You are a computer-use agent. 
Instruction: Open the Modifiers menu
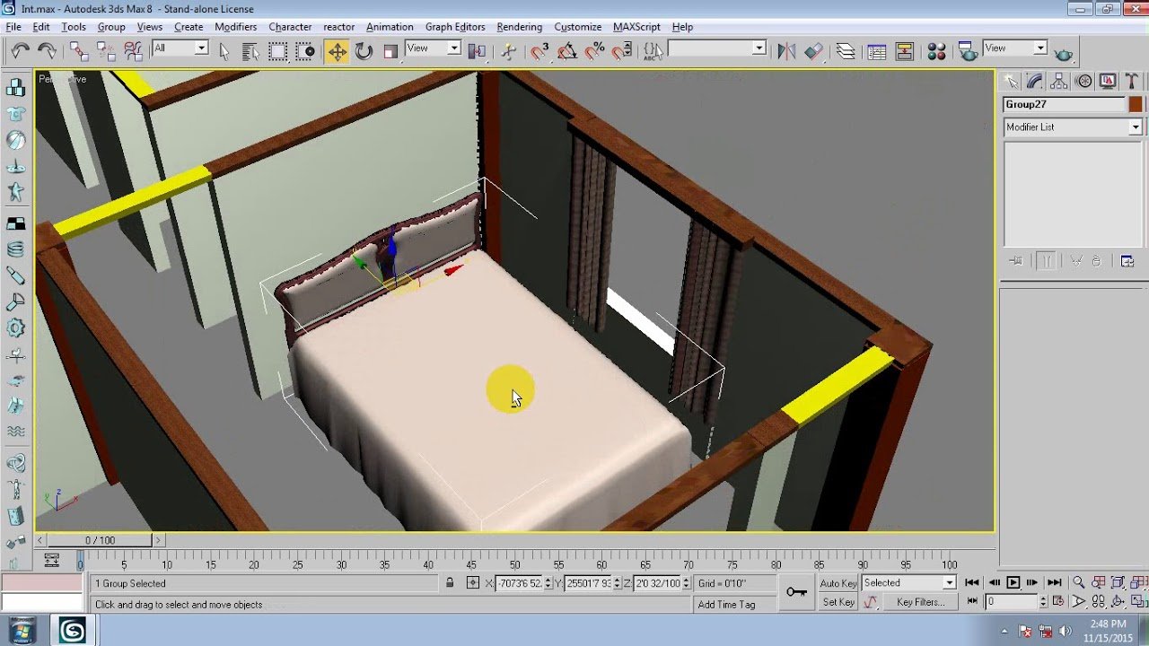tap(235, 27)
